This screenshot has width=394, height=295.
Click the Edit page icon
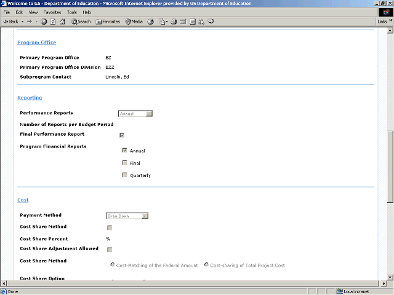183,22
